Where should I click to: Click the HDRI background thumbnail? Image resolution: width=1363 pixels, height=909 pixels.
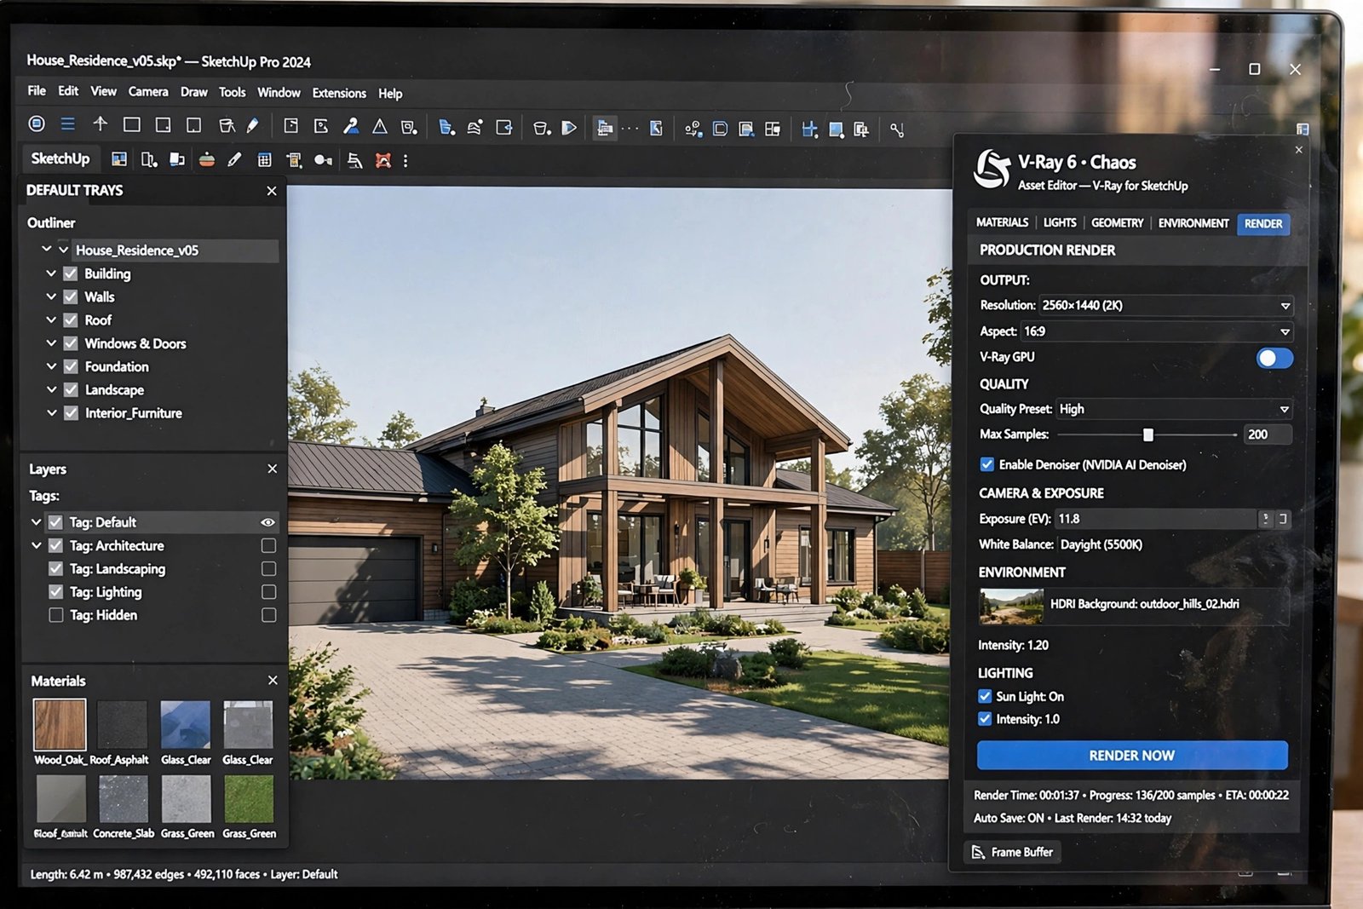point(1011,606)
